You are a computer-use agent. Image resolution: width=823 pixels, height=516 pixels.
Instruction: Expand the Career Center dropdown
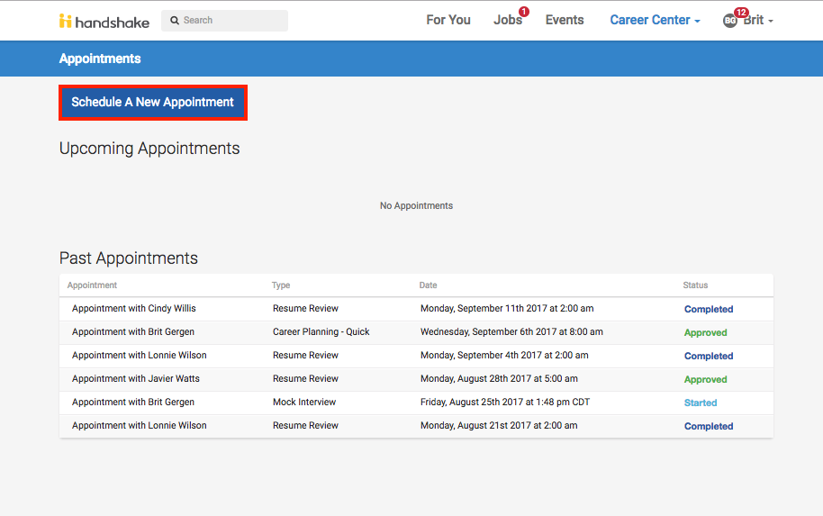[x=655, y=20]
